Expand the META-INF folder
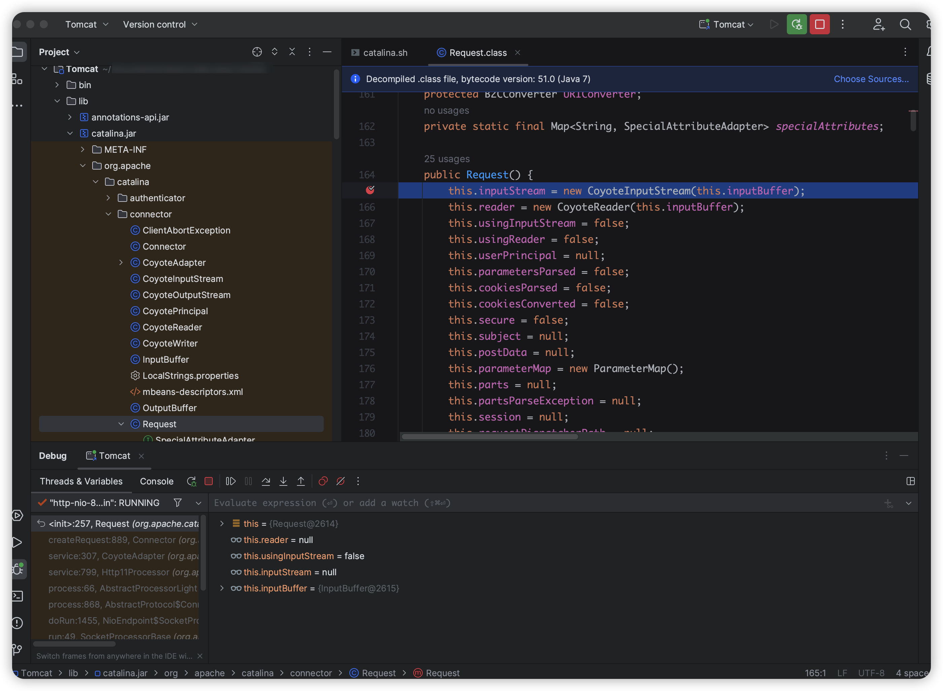This screenshot has height=691, width=943. [x=82, y=149]
